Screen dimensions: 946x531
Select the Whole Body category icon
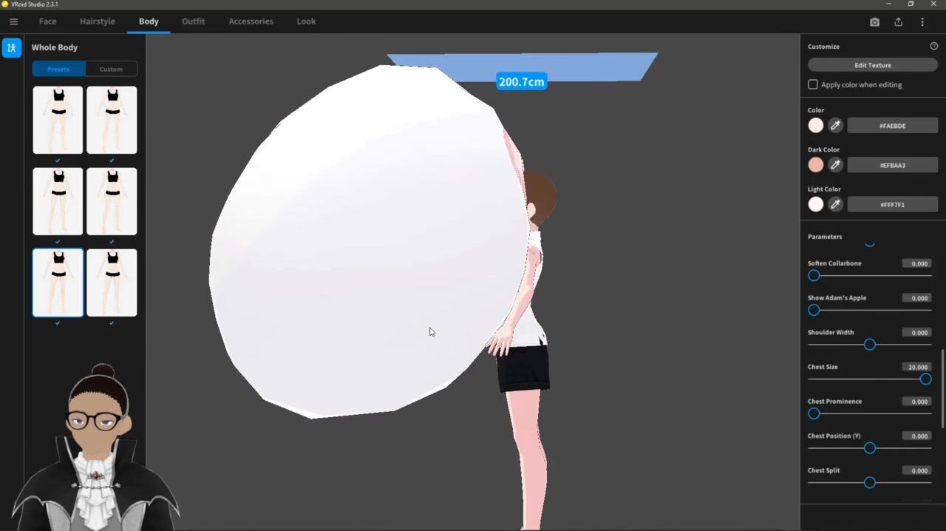[12, 47]
